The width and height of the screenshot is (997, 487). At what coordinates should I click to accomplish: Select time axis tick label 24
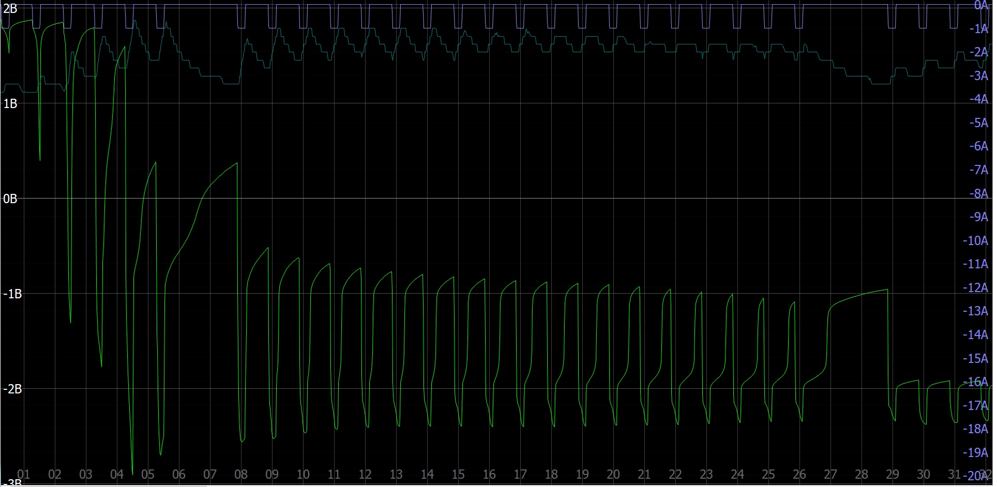tap(737, 475)
